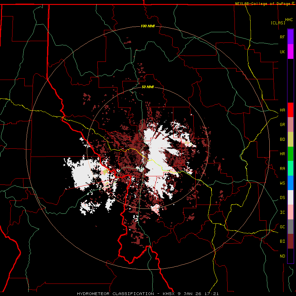This screenshot has height=296, width=296.
Task: Click the 'HYDROMETEOR CLASSIFICATION' title text
Action: (x=116, y=294)
